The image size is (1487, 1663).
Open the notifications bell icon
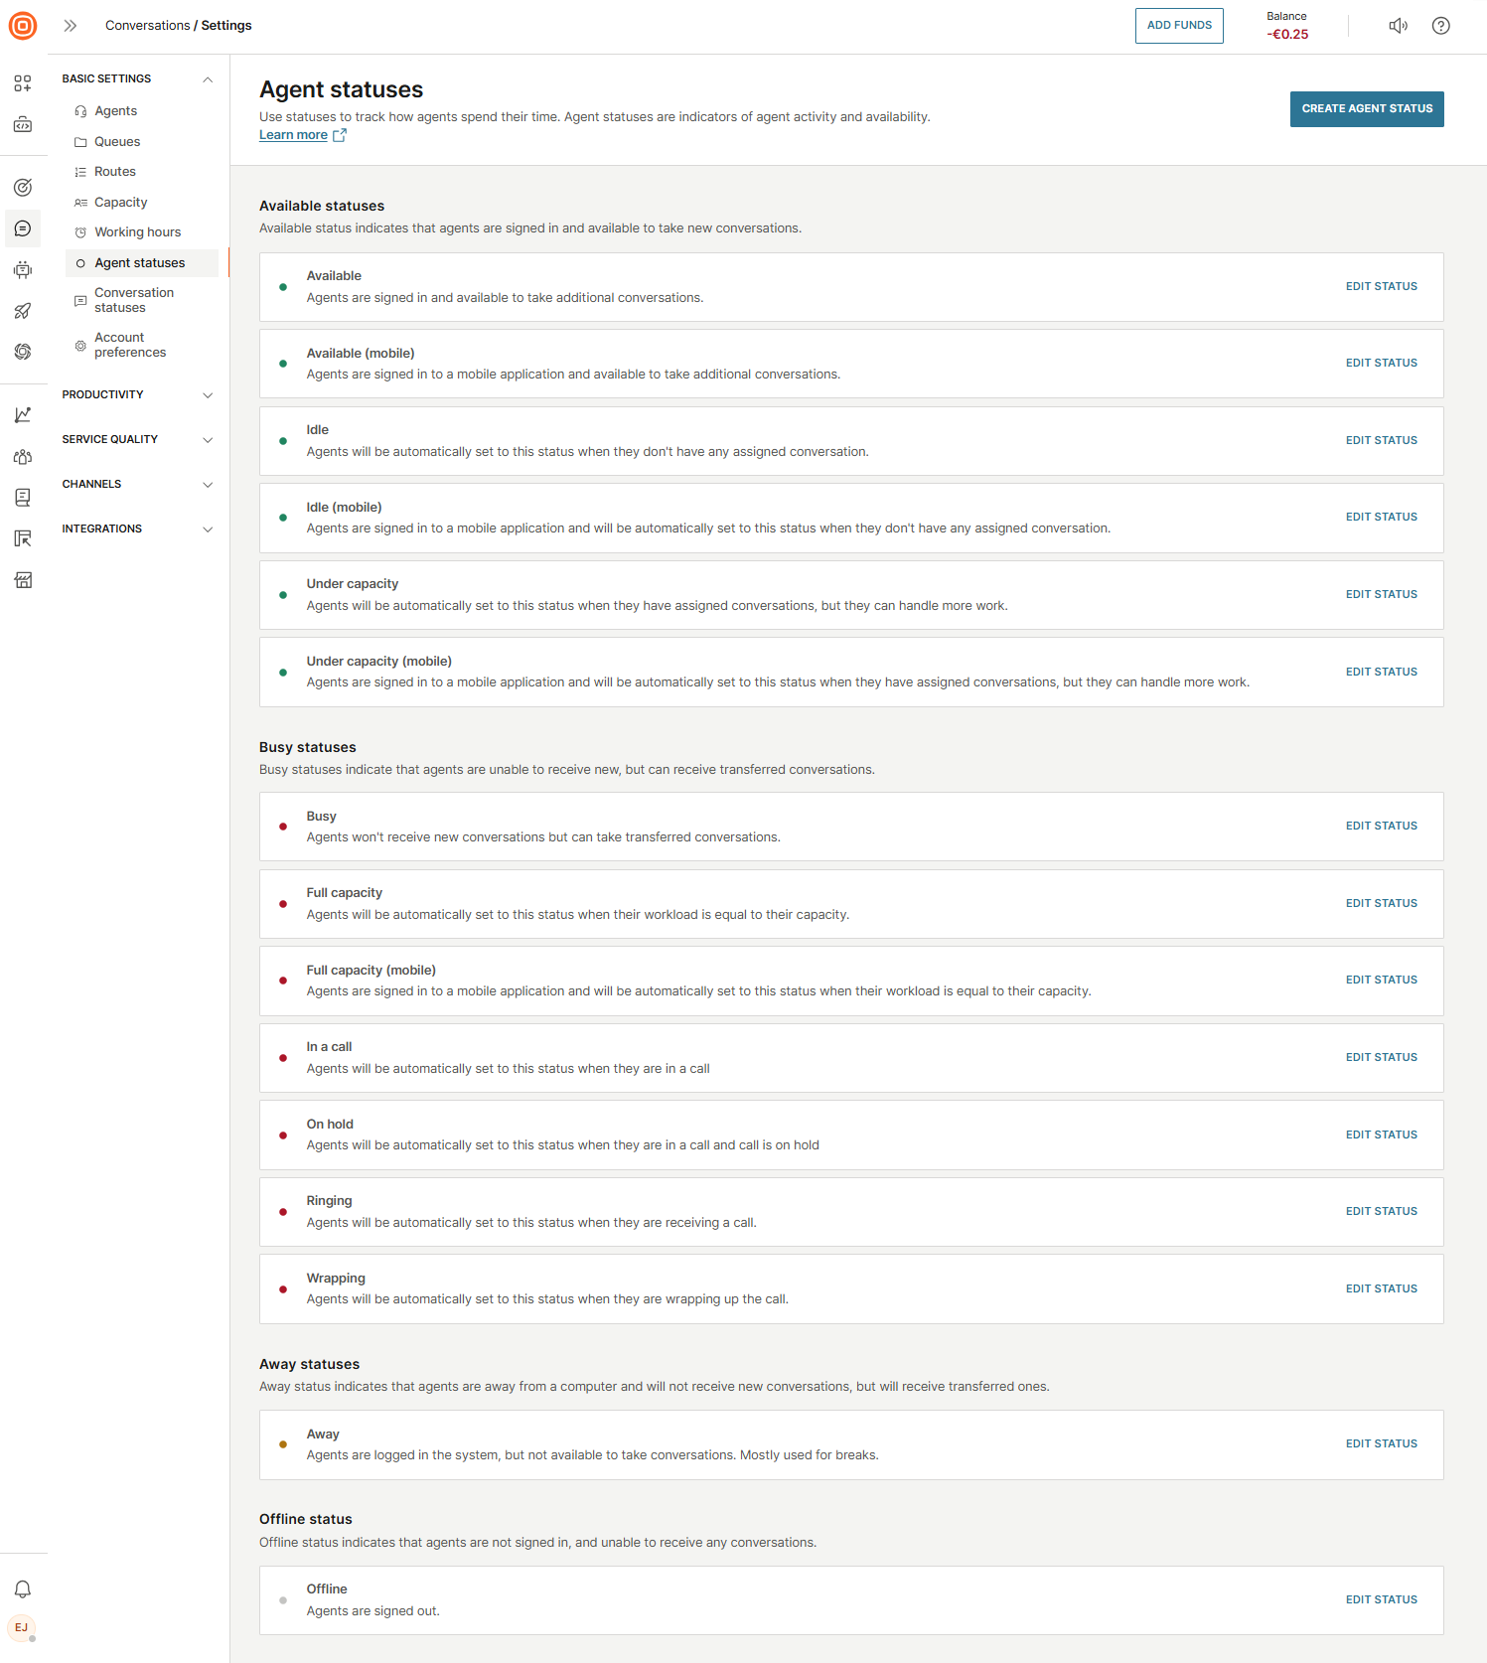(23, 1589)
